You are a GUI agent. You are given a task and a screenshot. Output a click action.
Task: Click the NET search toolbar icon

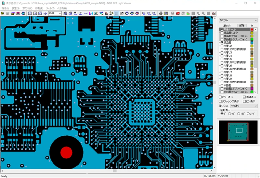point(71,13)
